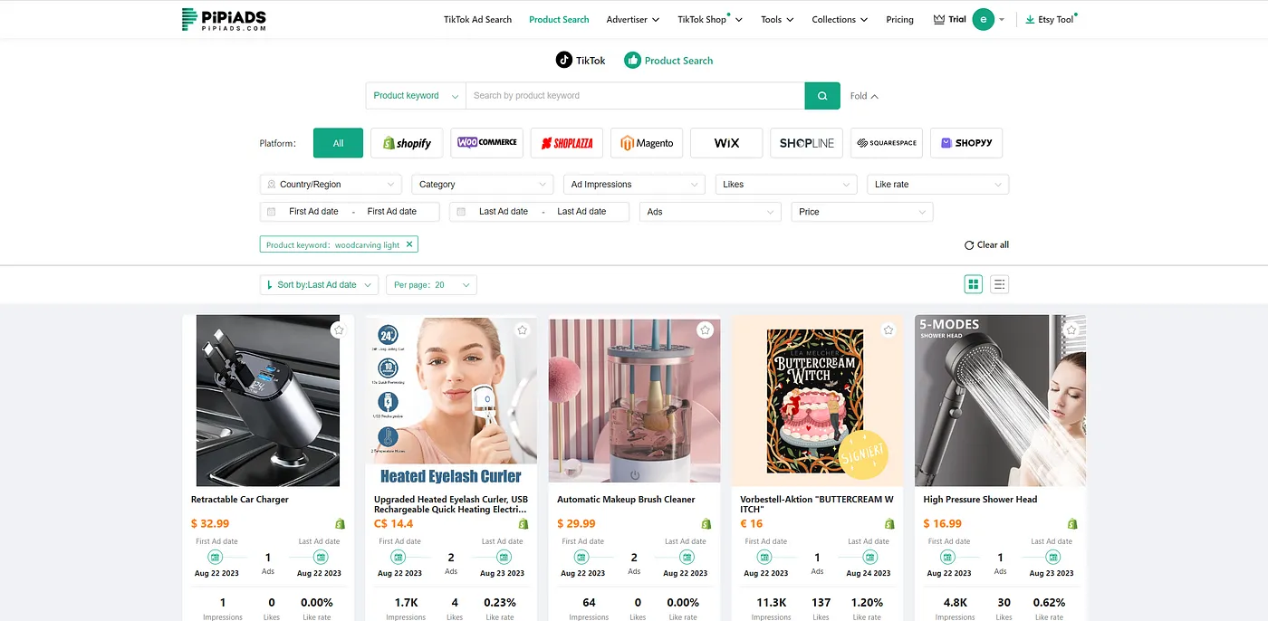Filter by Shopyy platform
Screen dimensions: 1268x621
tap(966, 143)
